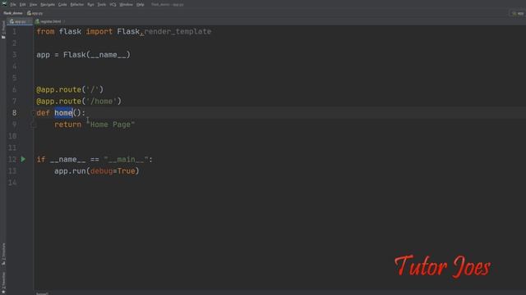Open the Favorites tool window tab

click(x=3, y=281)
